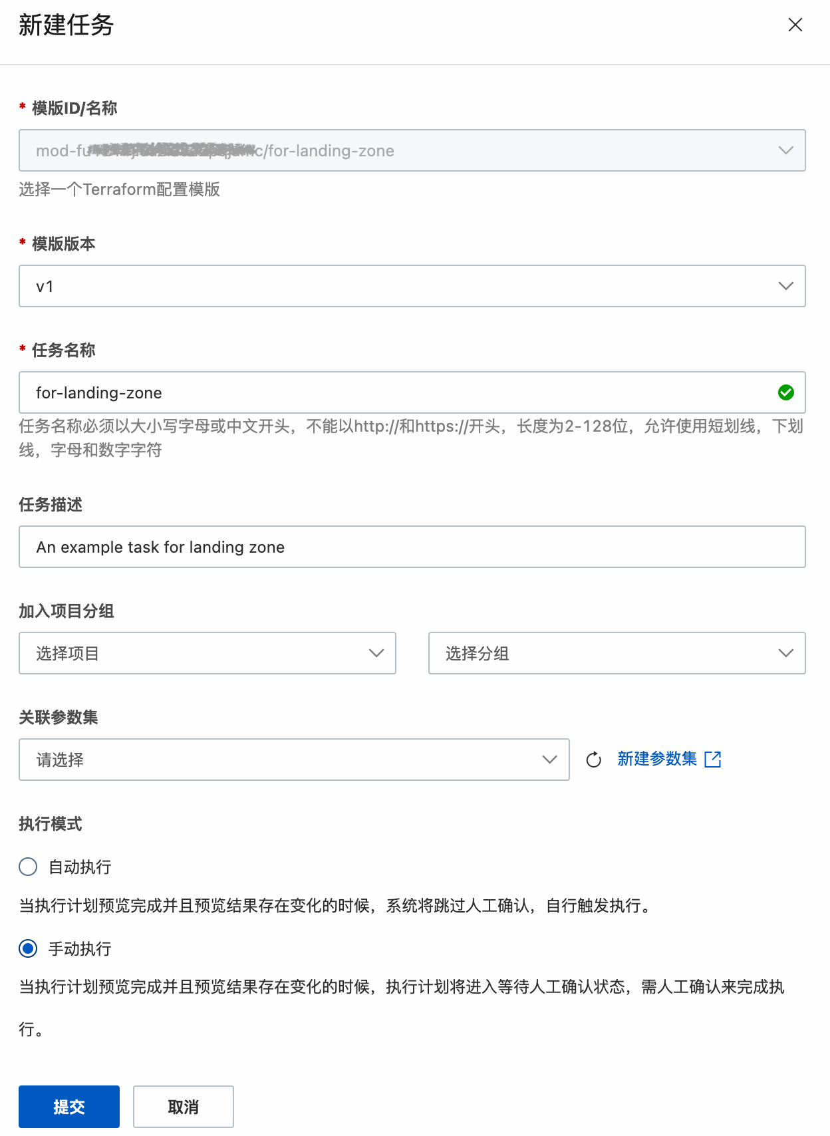The height and width of the screenshot is (1136, 830).
Task: Click chevron arrow in 选择项目 box
Action: 376,653
